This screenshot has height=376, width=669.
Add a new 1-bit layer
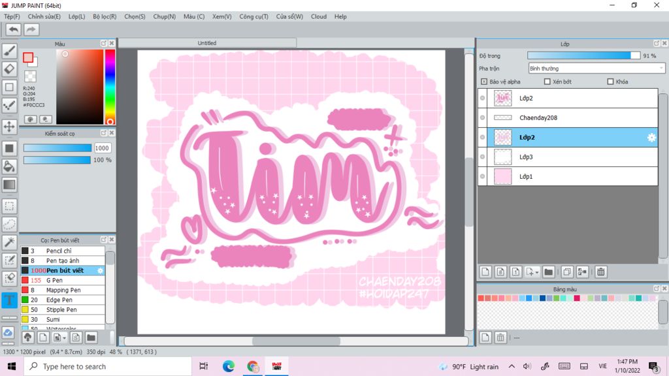point(515,272)
